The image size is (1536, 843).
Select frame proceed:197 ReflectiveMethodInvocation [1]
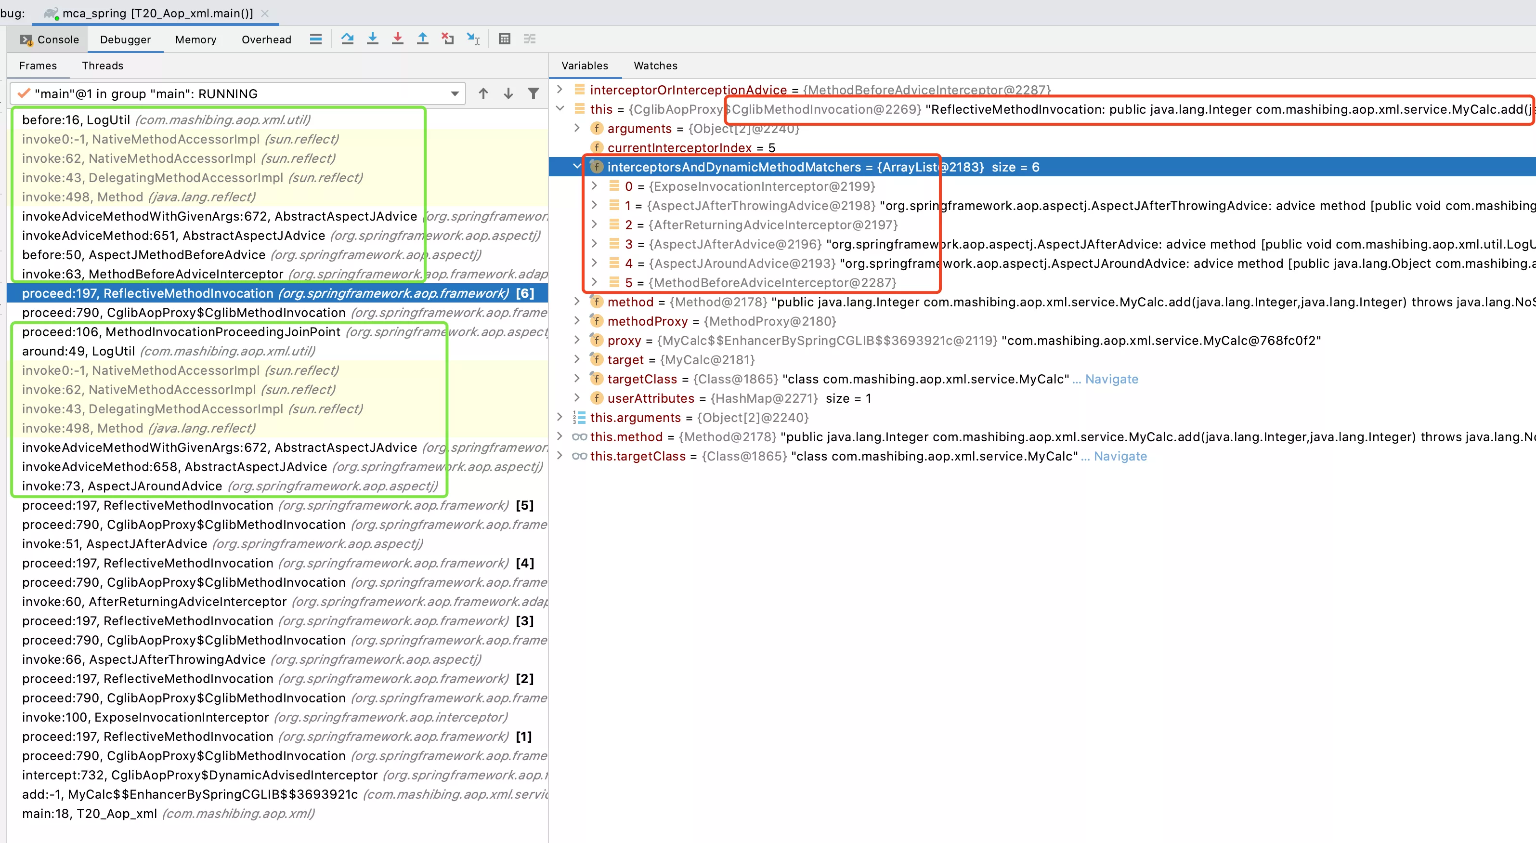[x=277, y=736]
